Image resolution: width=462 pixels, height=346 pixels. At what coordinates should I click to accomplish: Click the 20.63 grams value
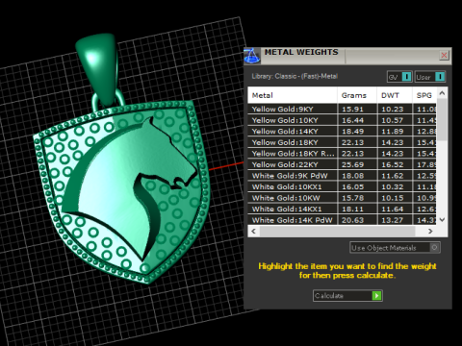[x=352, y=220]
